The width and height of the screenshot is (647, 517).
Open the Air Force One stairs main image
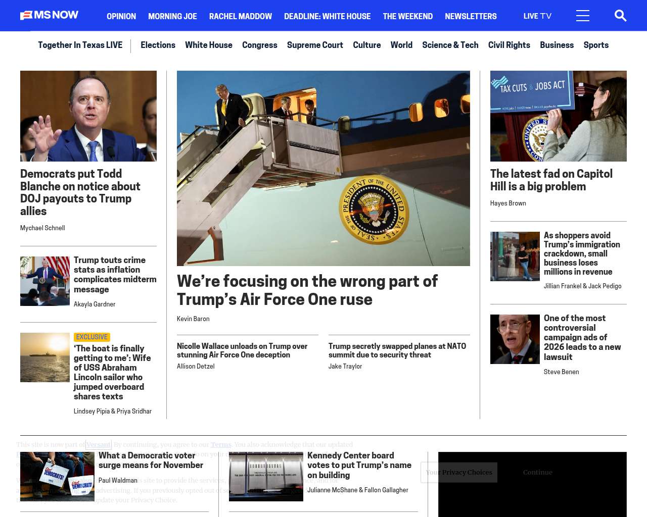(323, 168)
